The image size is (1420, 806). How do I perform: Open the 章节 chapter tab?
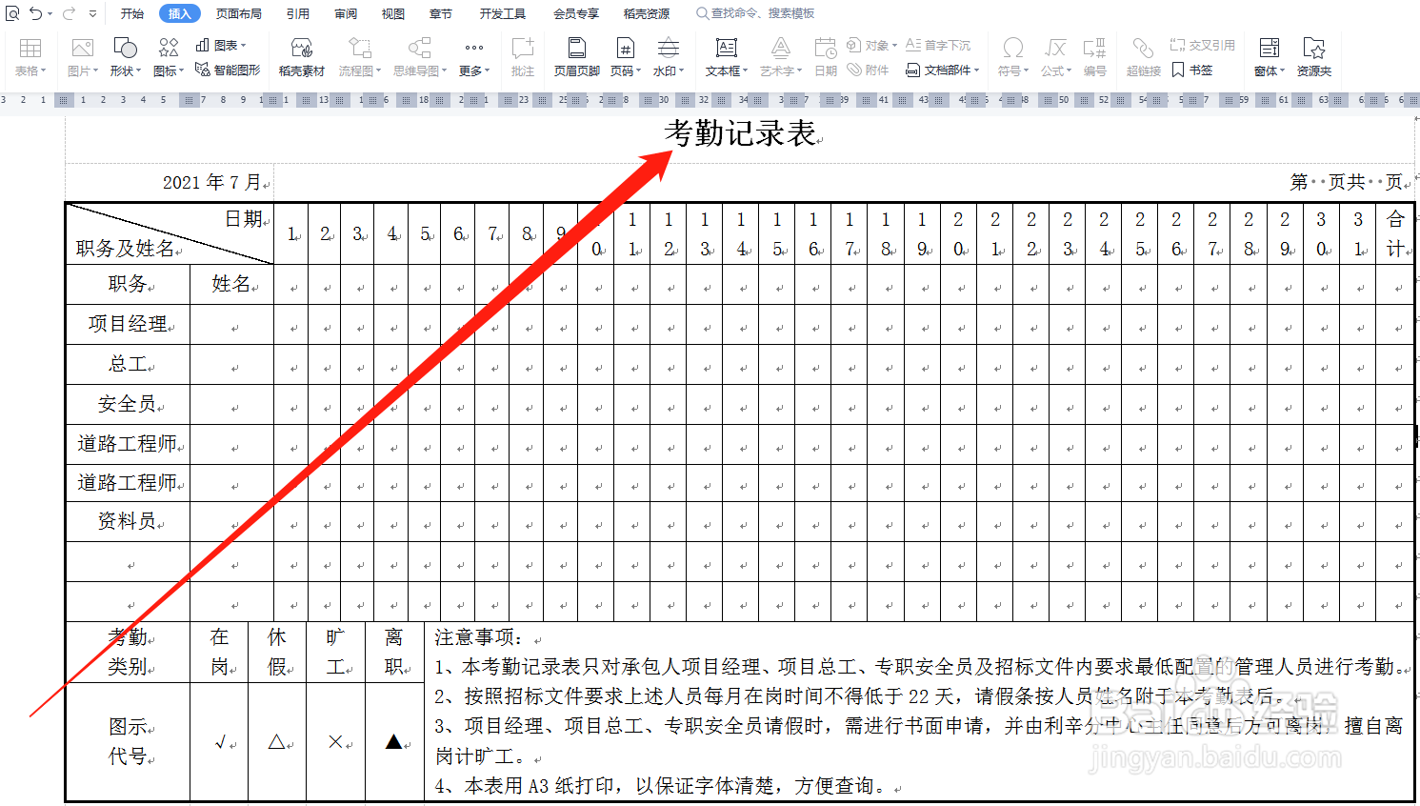(440, 13)
